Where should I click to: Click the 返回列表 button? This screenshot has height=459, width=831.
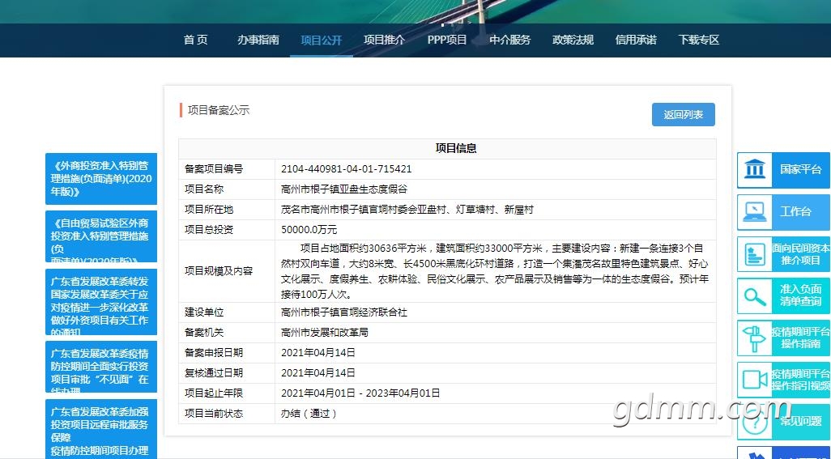pos(683,114)
